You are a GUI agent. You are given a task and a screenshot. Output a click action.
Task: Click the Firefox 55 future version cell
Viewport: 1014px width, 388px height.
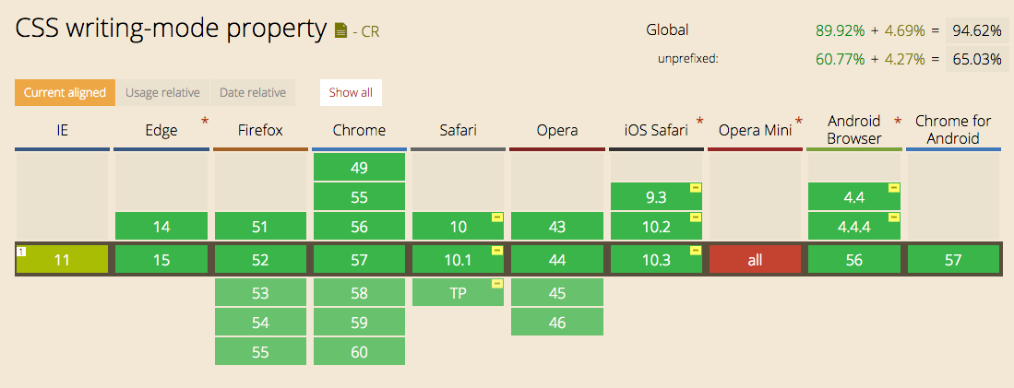260,350
